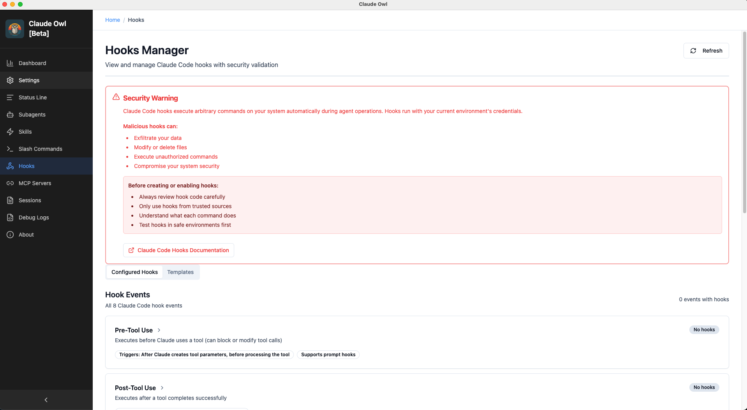Image resolution: width=747 pixels, height=410 pixels.
Task: Open the About page
Action: pos(46,235)
